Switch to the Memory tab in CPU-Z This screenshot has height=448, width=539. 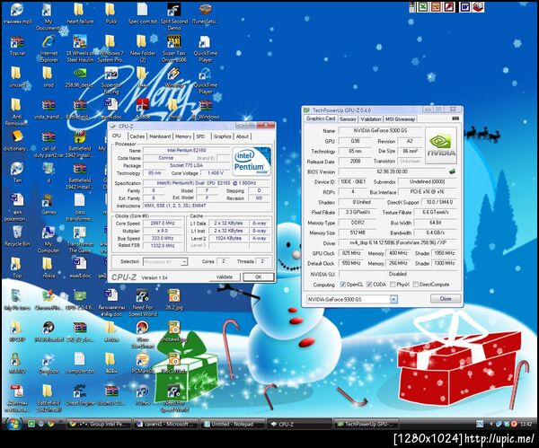click(183, 136)
